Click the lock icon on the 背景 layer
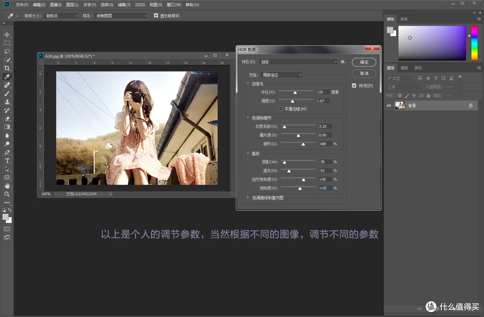The width and height of the screenshot is (484, 317). click(x=471, y=105)
